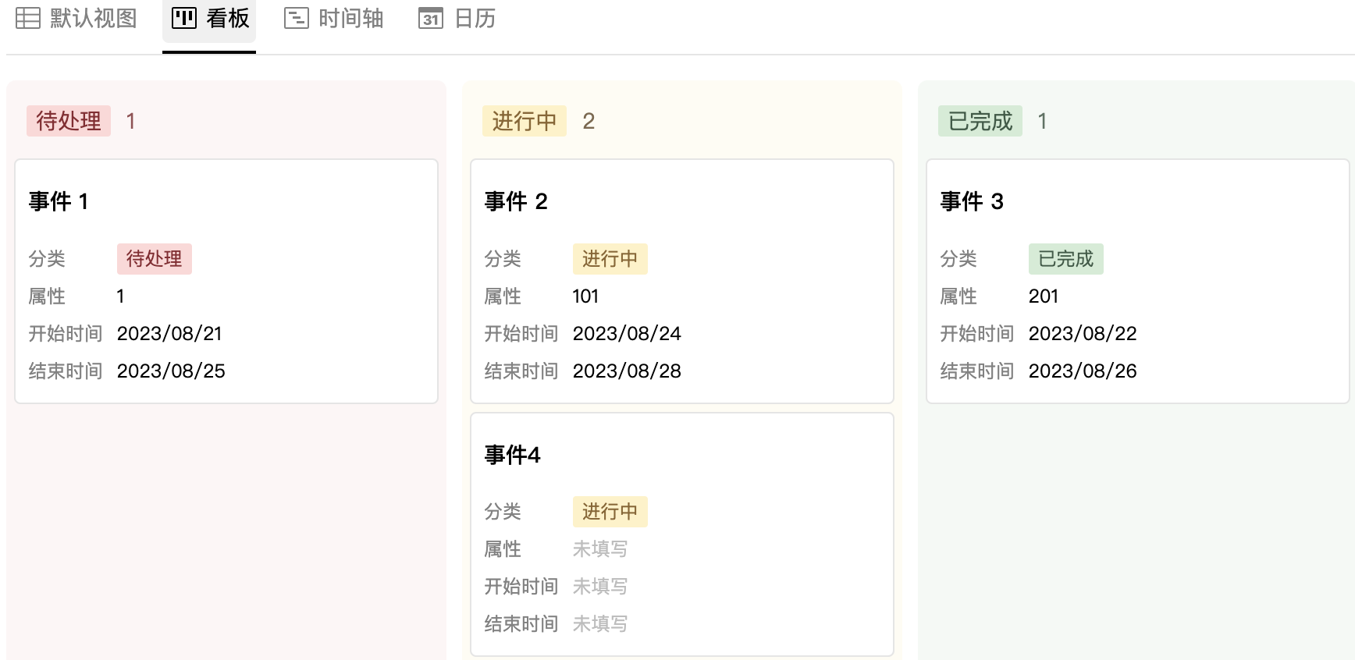
Task: Click the 已完成 column header tag
Action: click(x=980, y=121)
